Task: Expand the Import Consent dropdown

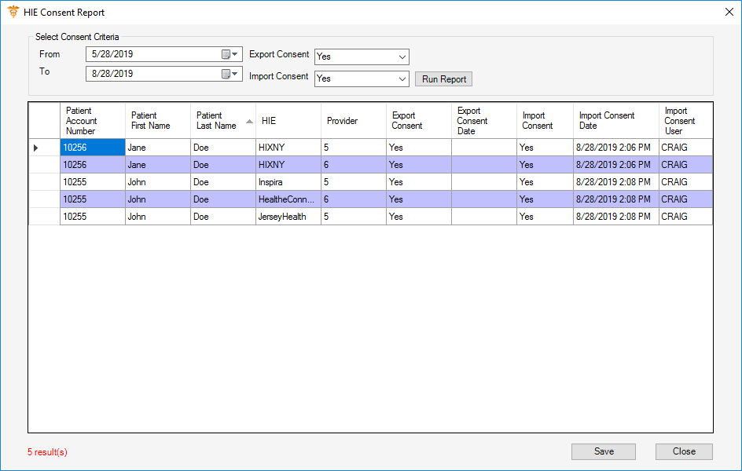Action: tap(402, 78)
